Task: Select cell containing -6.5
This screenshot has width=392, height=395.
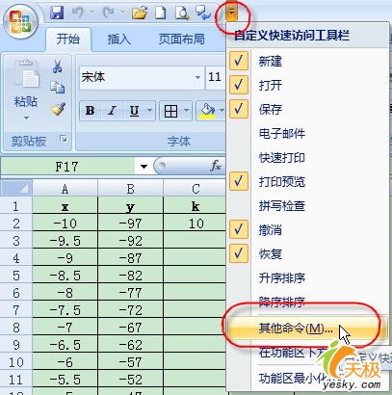Action: point(65,345)
